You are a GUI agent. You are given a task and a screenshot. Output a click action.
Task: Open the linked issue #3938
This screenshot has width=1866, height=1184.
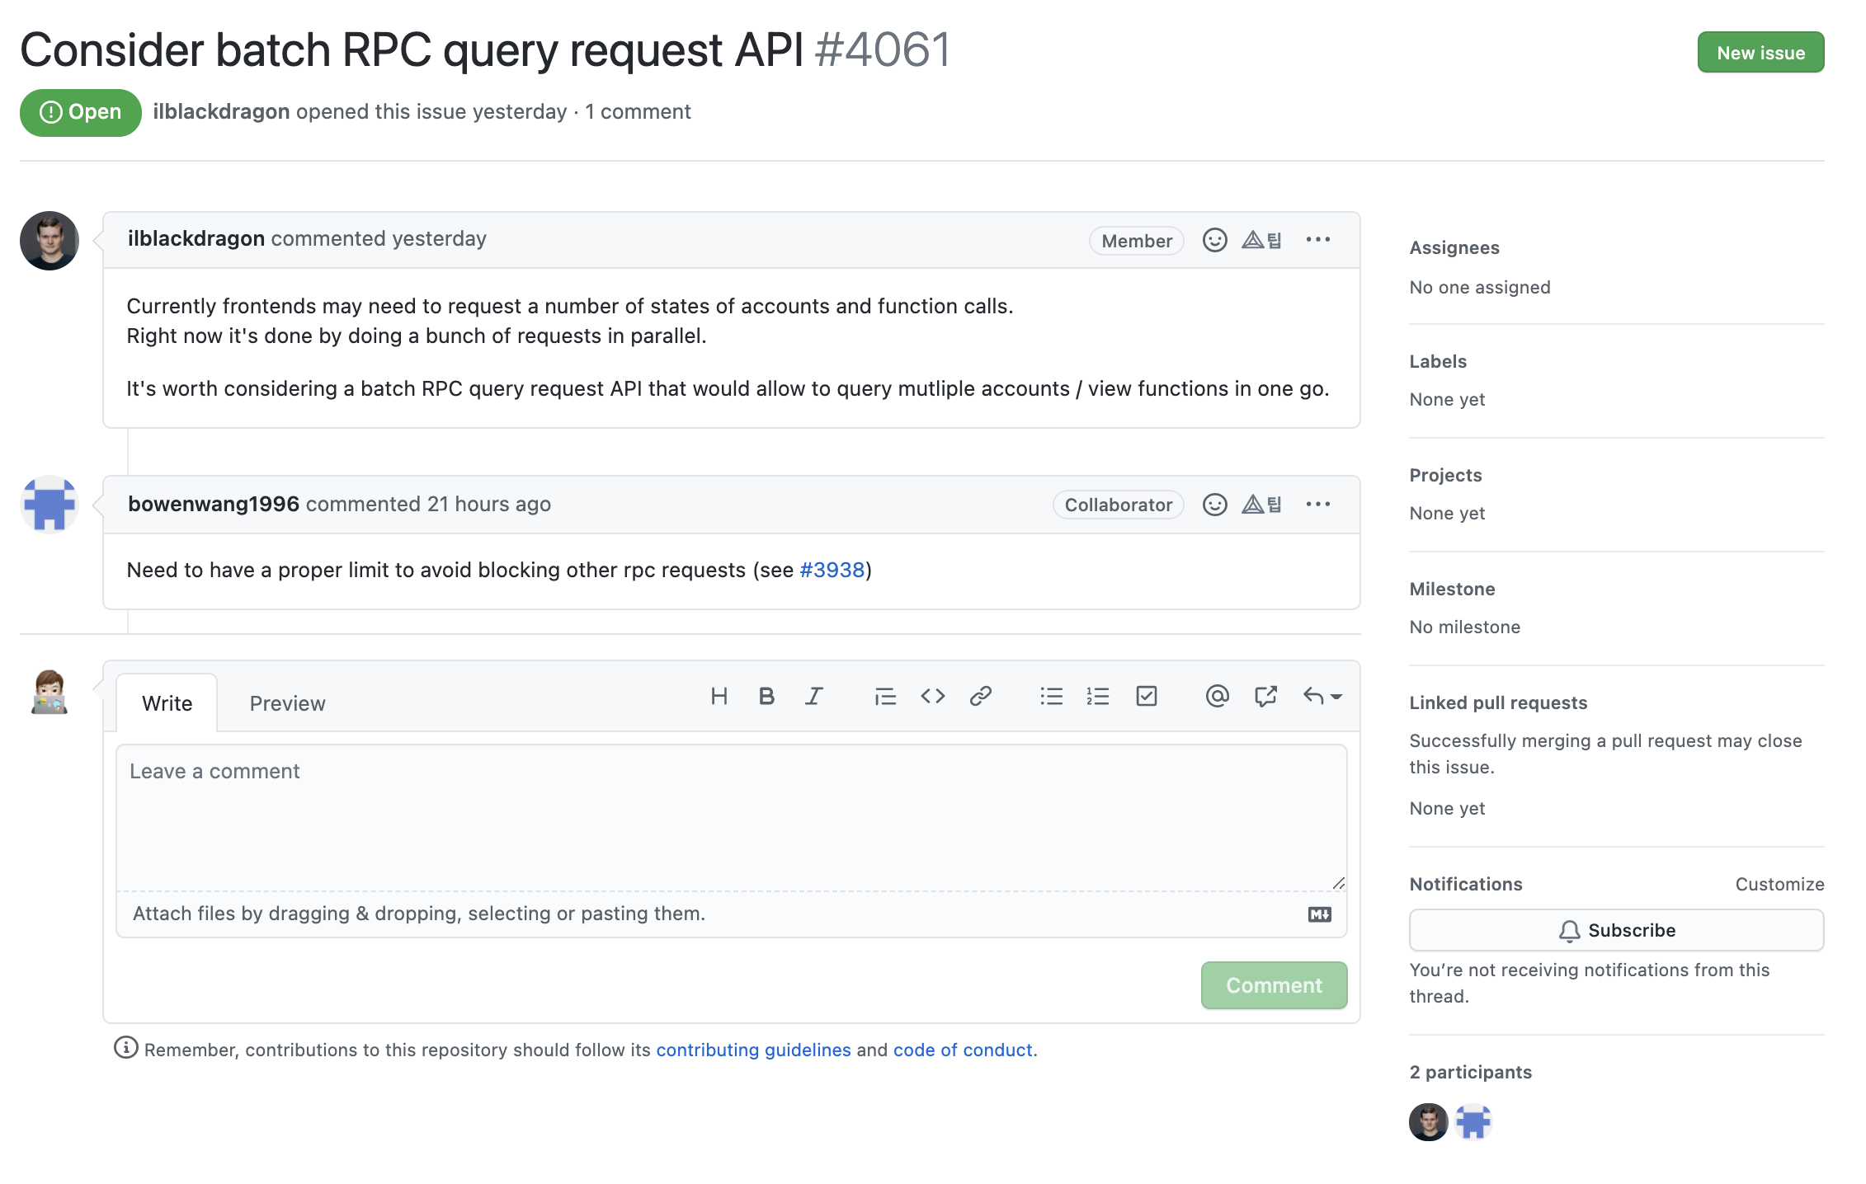pos(832,571)
